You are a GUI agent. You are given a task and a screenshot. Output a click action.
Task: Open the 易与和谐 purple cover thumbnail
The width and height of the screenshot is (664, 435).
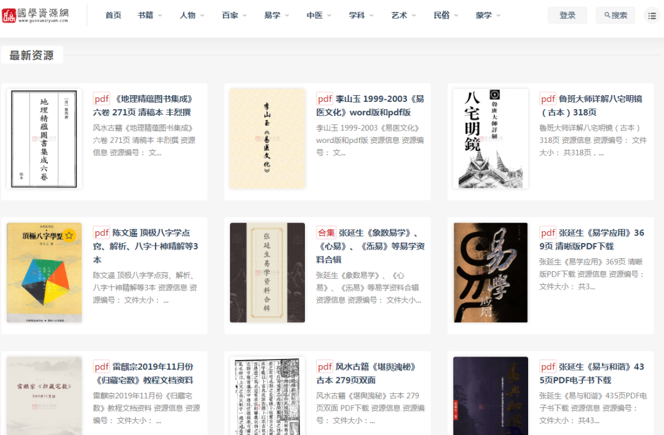491,396
